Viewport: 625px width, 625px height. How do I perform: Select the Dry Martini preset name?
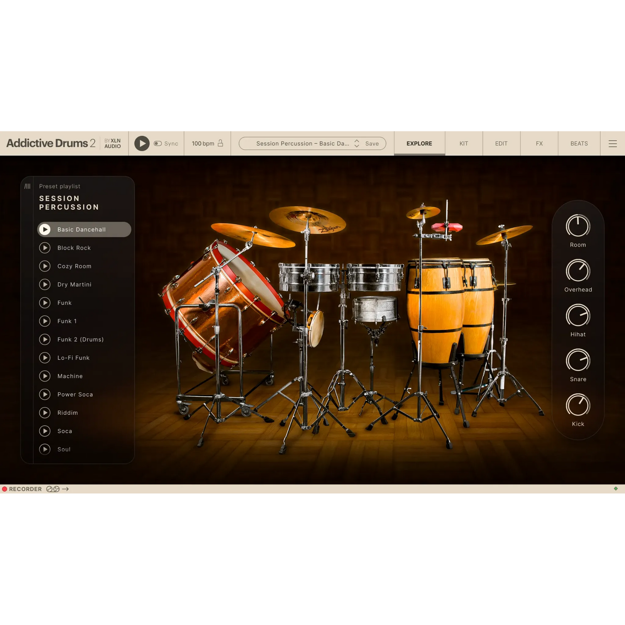coord(74,285)
